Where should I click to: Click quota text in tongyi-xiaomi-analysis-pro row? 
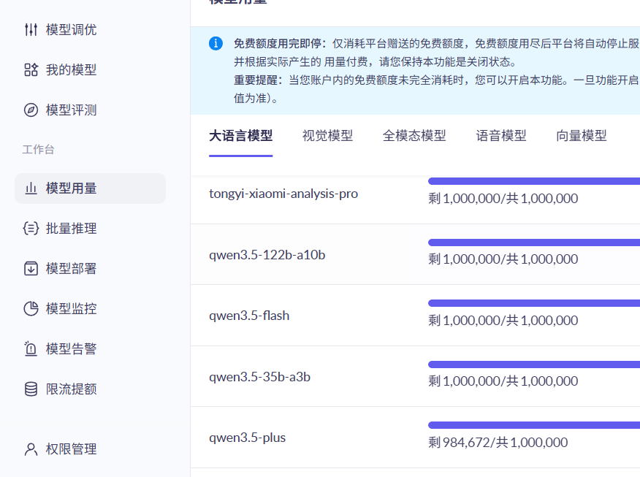pyautogui.click(x=503, y=199)
